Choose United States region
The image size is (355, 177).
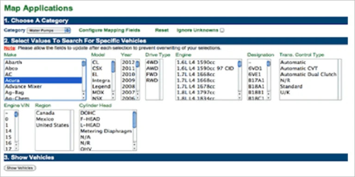pyautogui.click(x=53, y=125)
